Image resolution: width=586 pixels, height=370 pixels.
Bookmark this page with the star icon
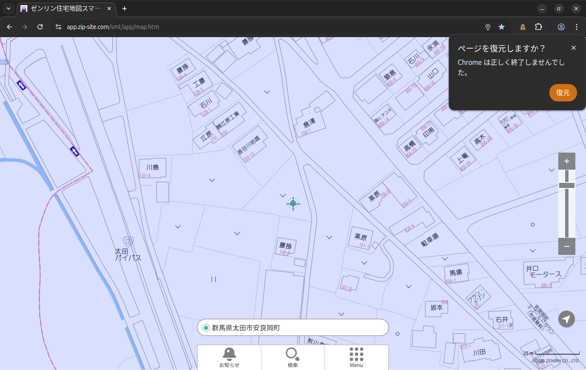click(502, 27)
